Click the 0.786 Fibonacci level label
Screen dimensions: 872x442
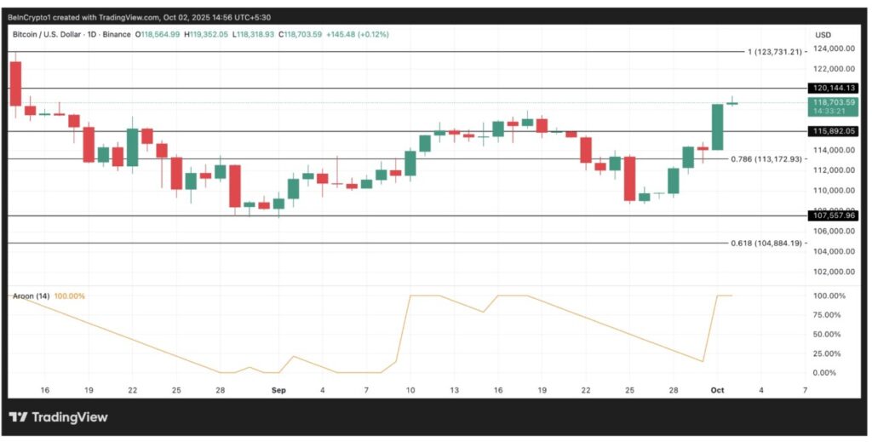[766, 158]
